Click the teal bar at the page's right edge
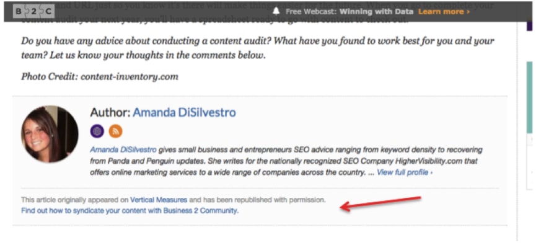 tap(530, 97)
